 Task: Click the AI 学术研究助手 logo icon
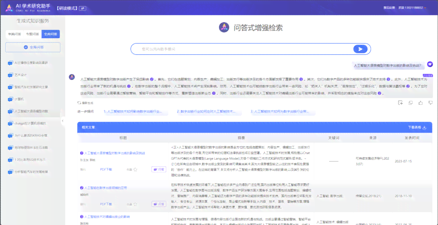pos(9,8)
